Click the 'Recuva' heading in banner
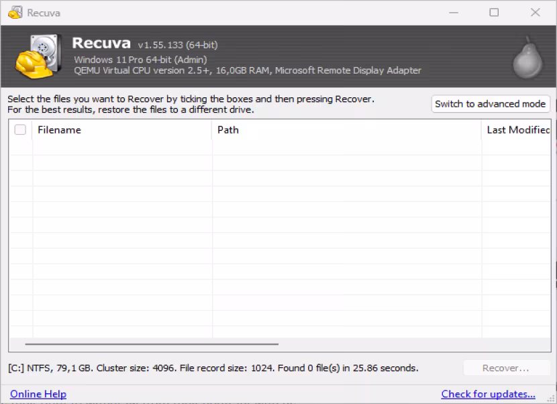Screen dimensions: 557x404 (x=101, y=43)
